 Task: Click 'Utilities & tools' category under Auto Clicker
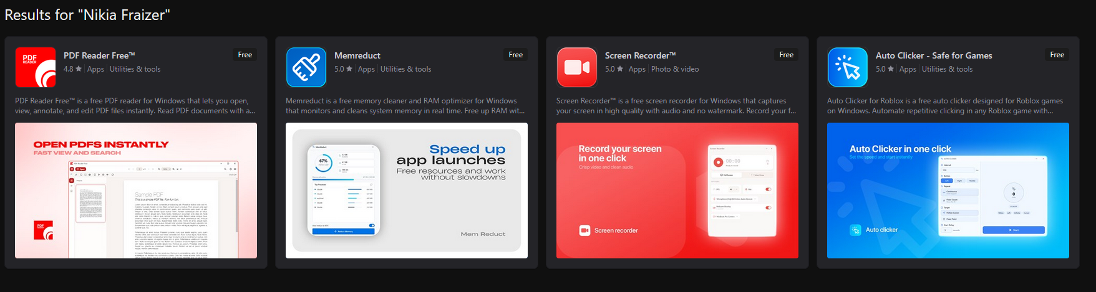pyautogui.click(x=948, y=69)
